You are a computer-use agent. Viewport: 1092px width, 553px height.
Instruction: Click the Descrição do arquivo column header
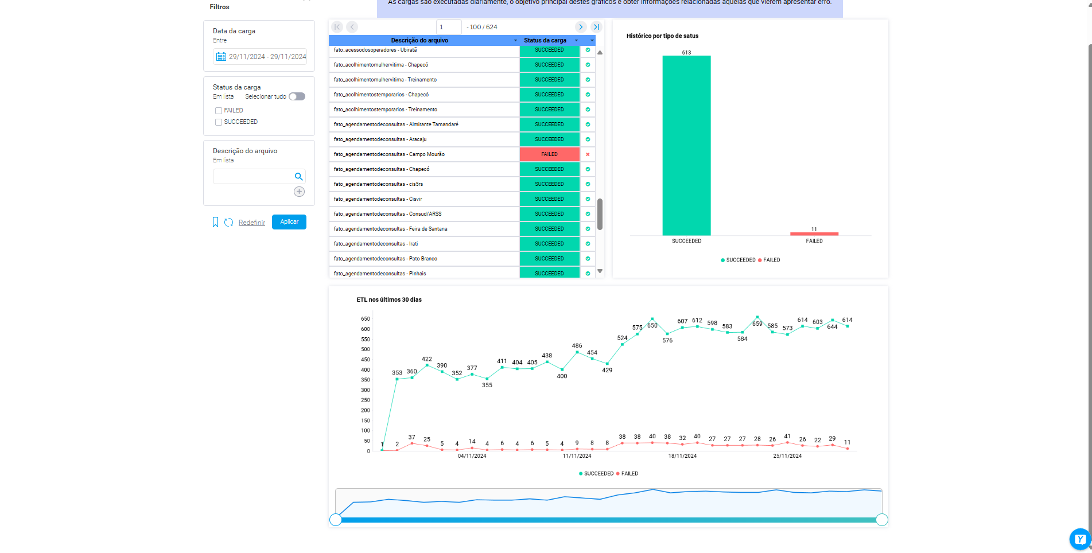pos(419,41)
